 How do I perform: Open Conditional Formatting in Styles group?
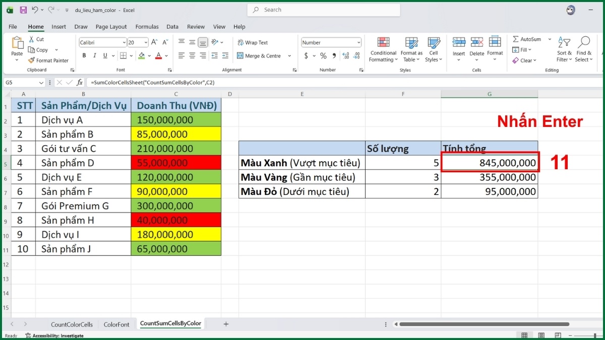tap(383, 49)
